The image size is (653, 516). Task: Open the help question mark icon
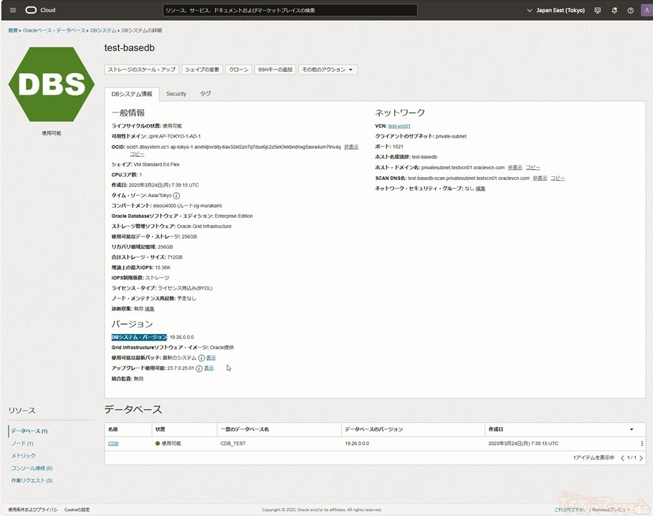[631, 11]
